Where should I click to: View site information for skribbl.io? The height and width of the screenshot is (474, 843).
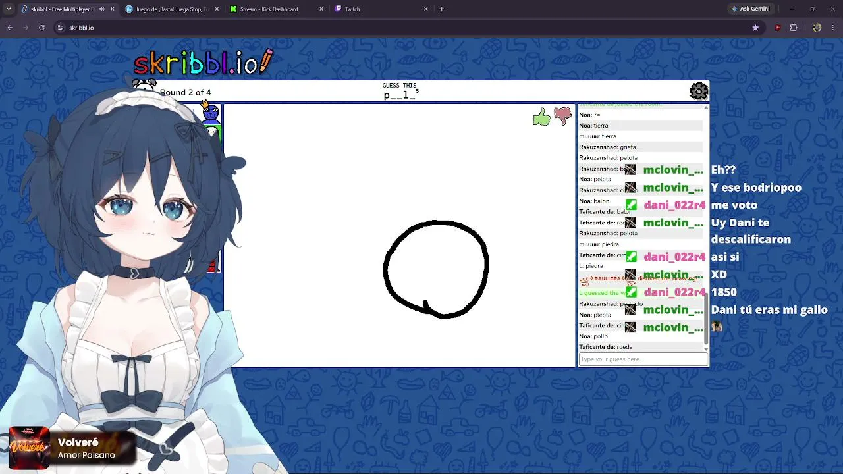61,28
